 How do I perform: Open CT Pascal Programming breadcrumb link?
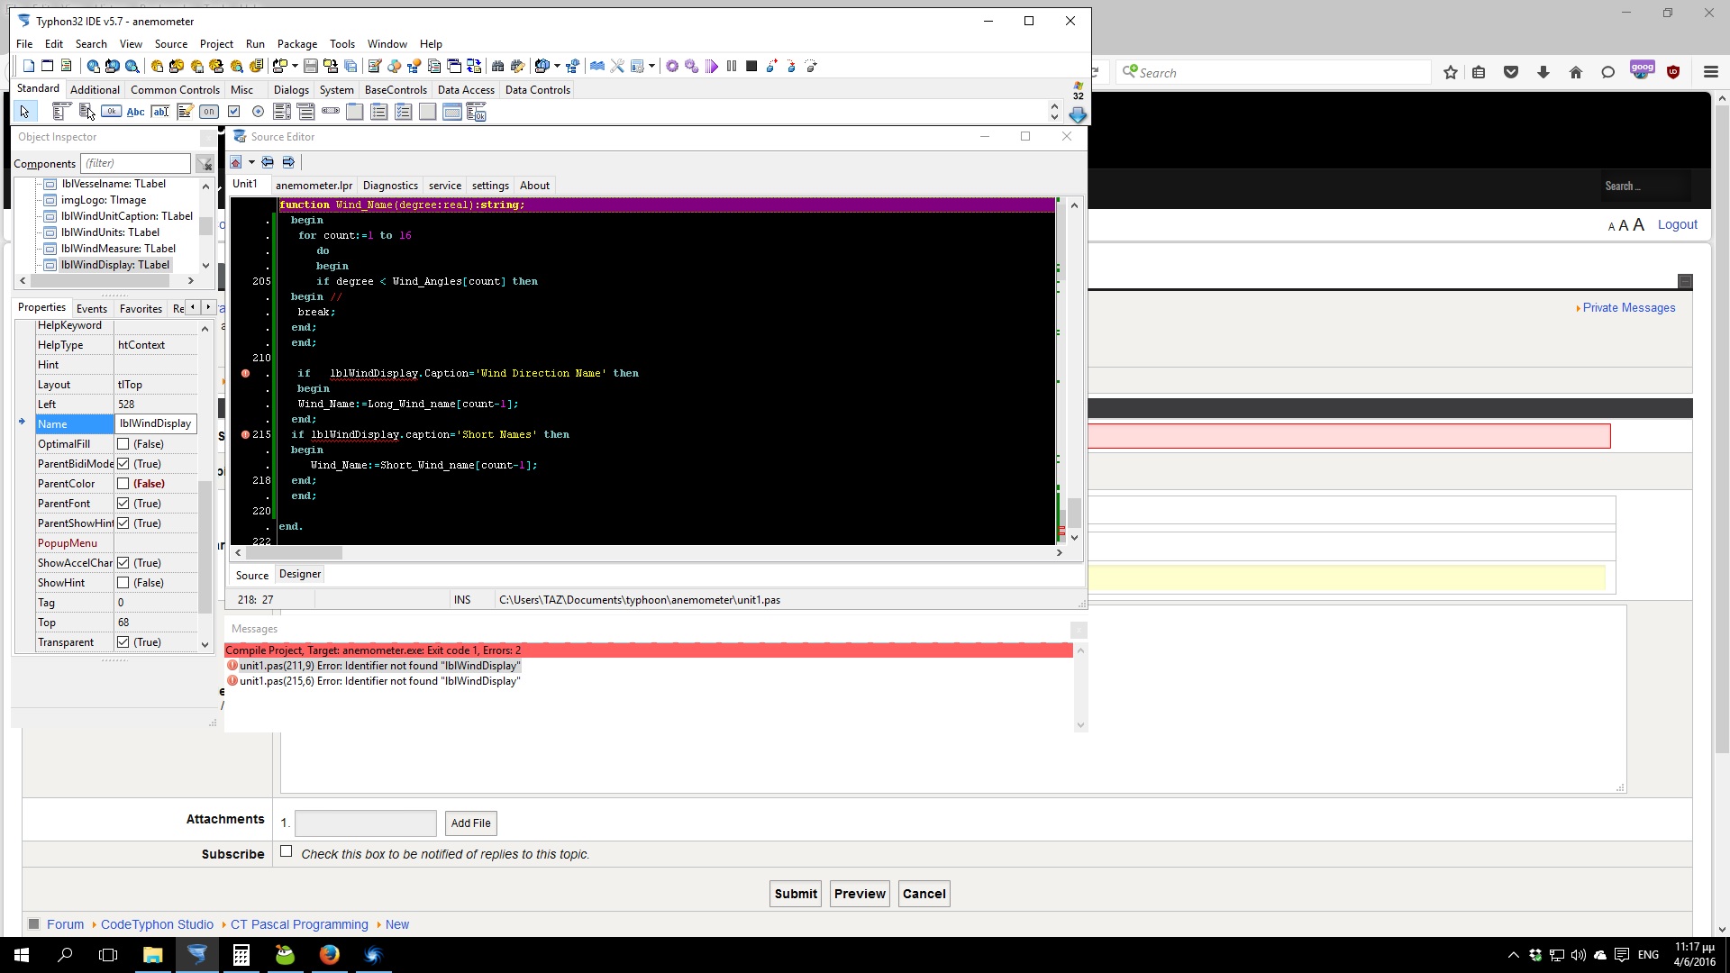(299, 924)
